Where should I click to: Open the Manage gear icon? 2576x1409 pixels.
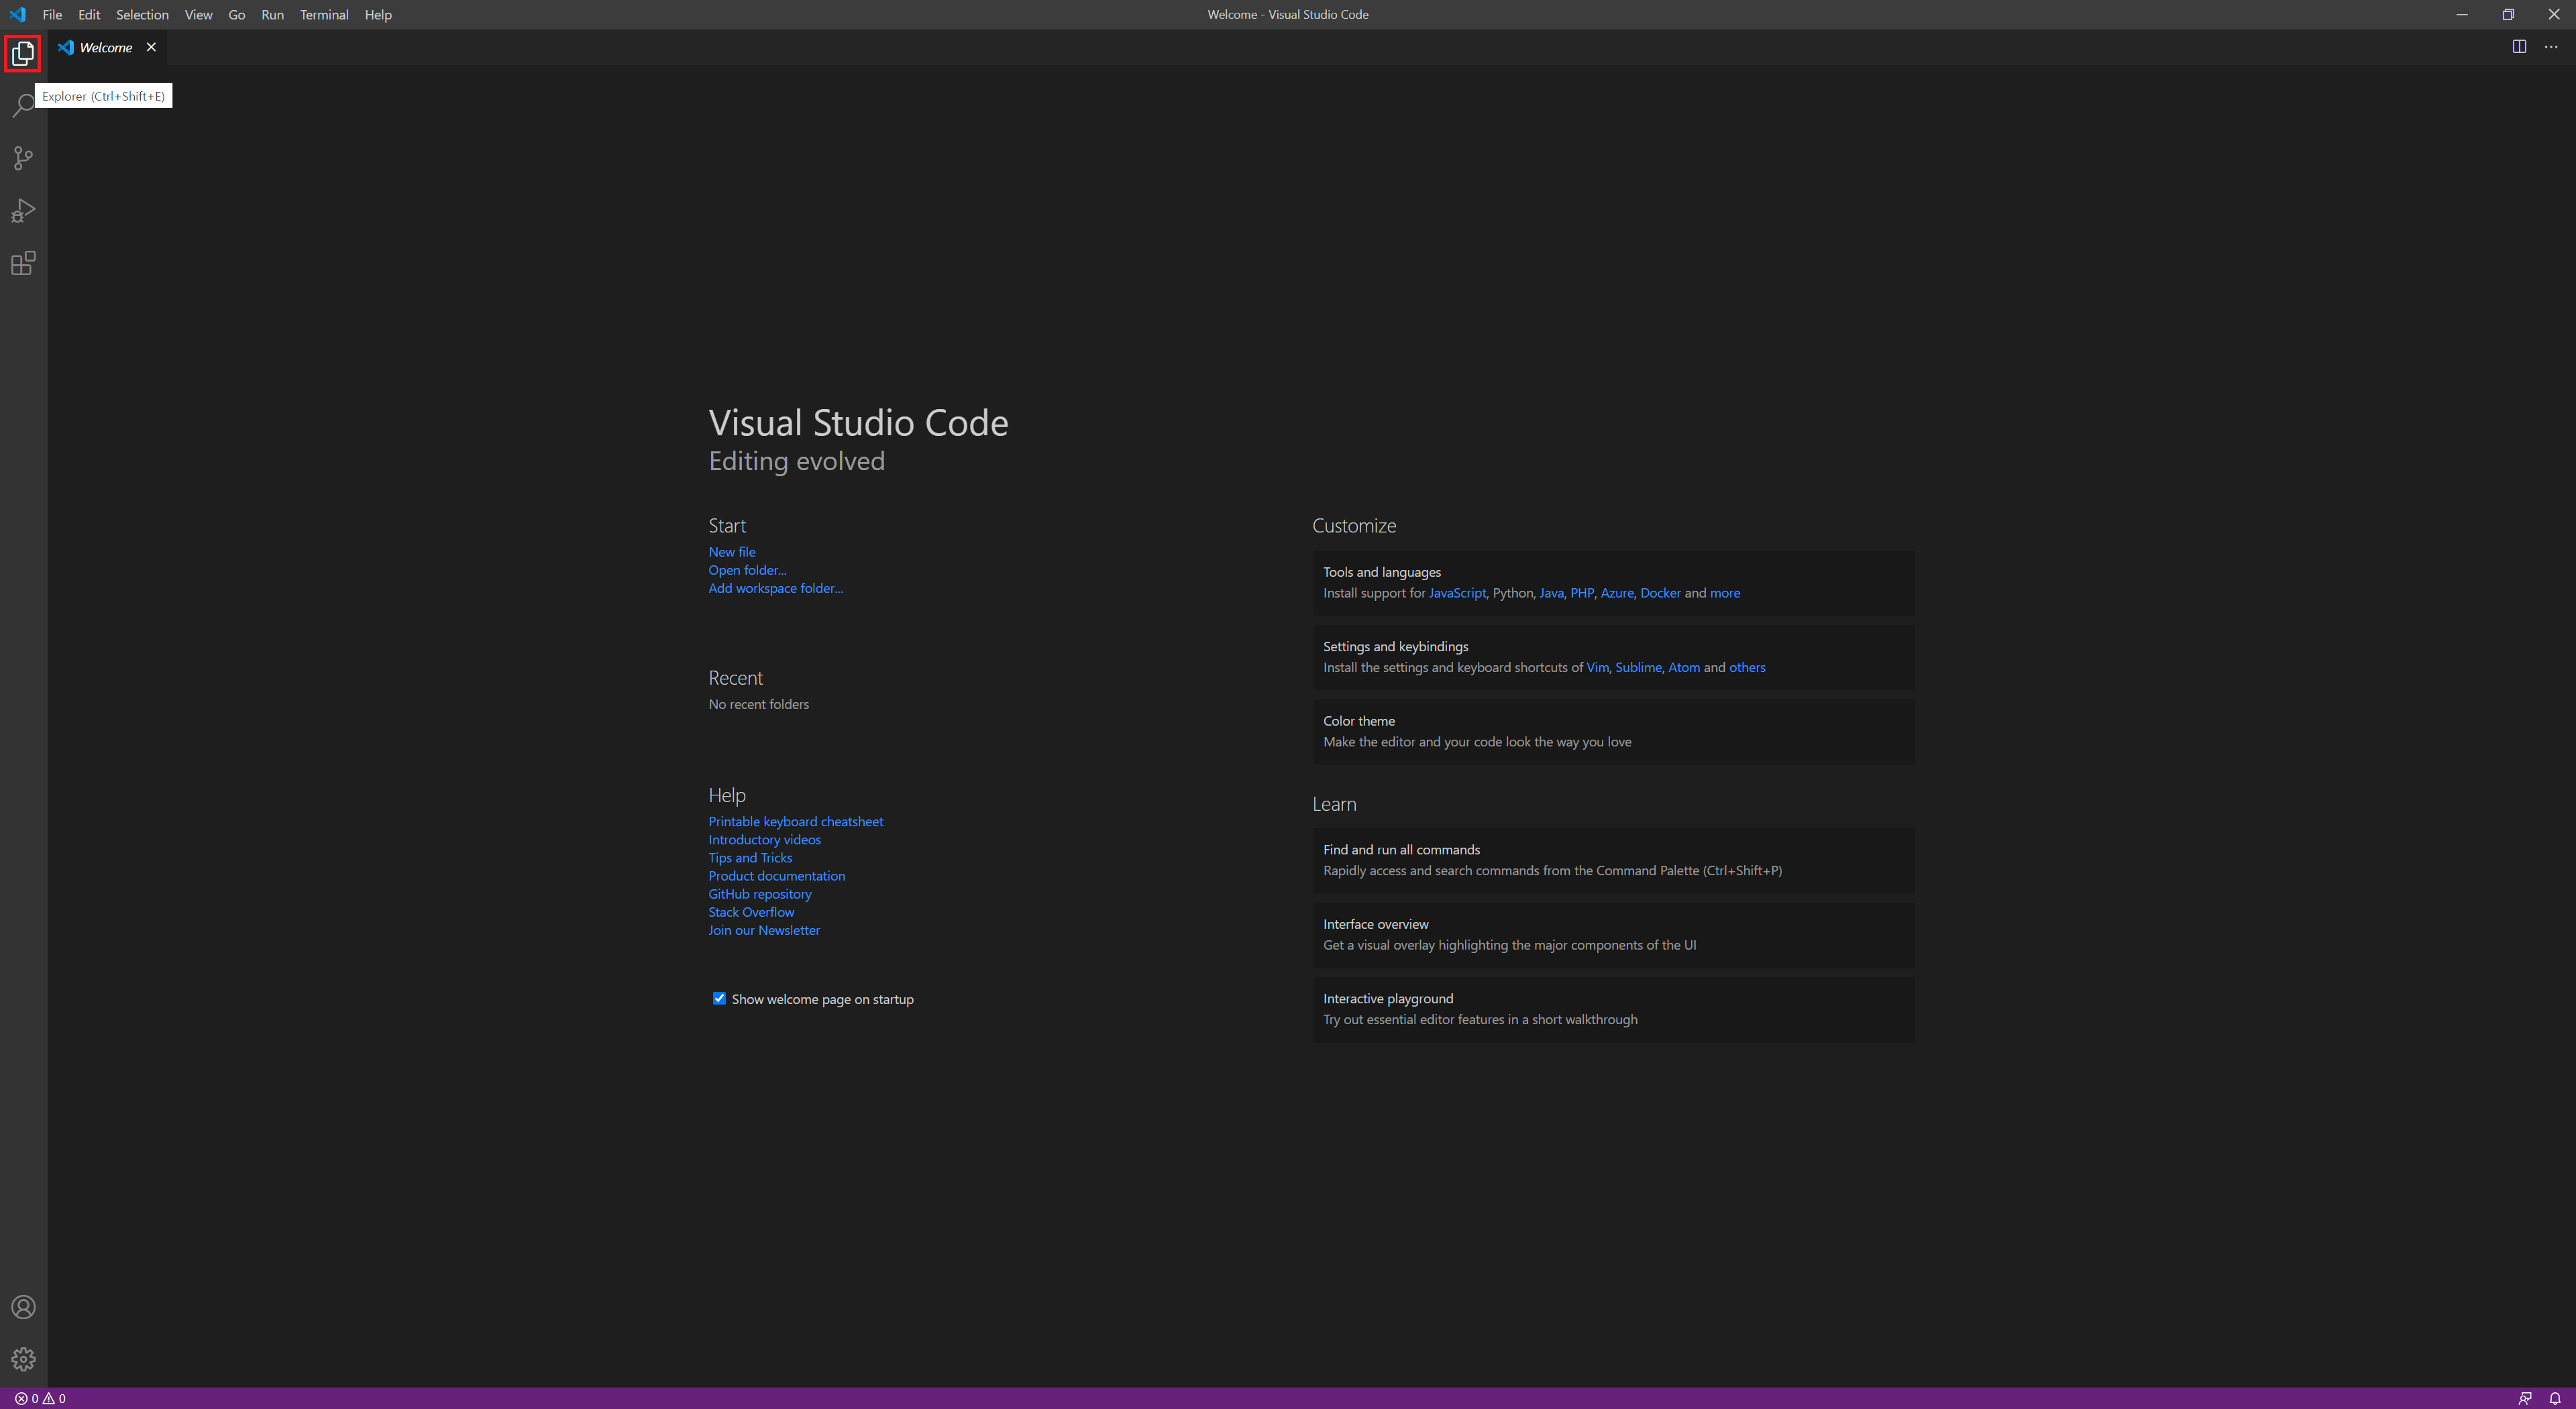[x=23, y=1359]
